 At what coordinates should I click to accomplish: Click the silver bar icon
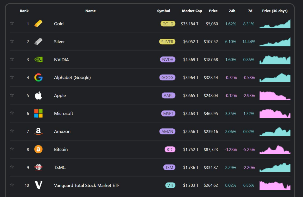tap(38, 42)
